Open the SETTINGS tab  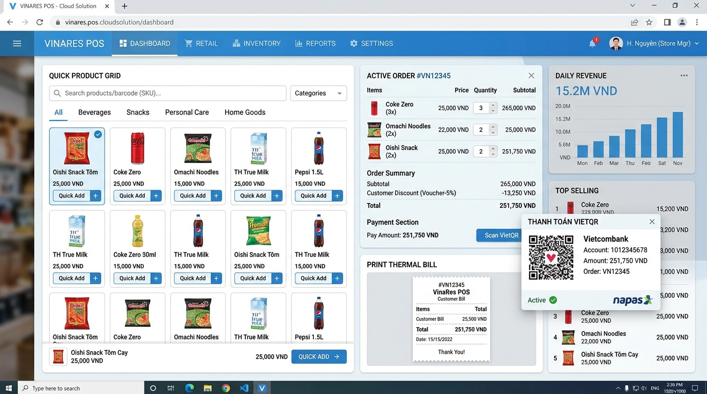[371, 44]
